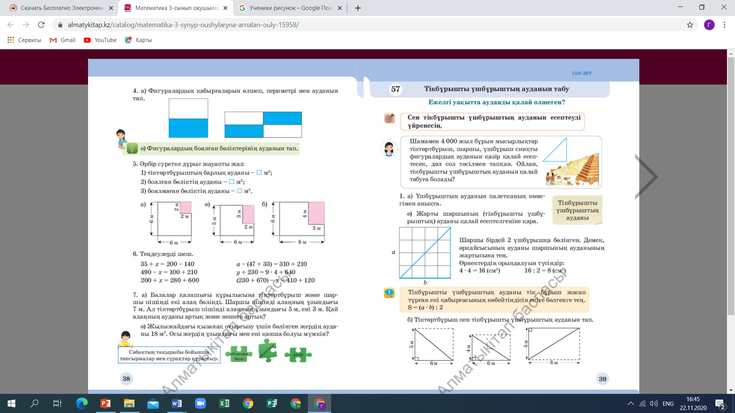Switch ENG keyboard language indicator
735x413 pixels.
[x=668, y=403]
